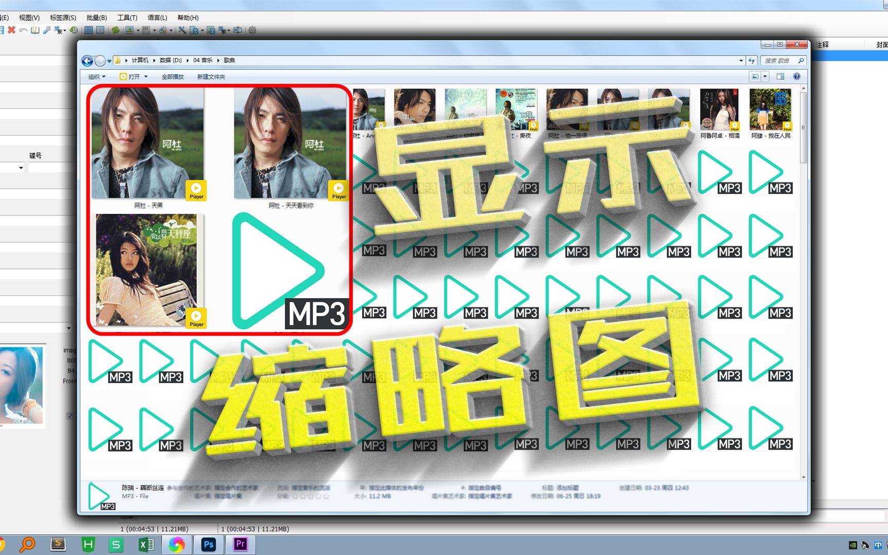This screenshot has width=888, height=555.
Task: Click the 打开 button in Explorer toolbar
Action: (x=130, y=77)
